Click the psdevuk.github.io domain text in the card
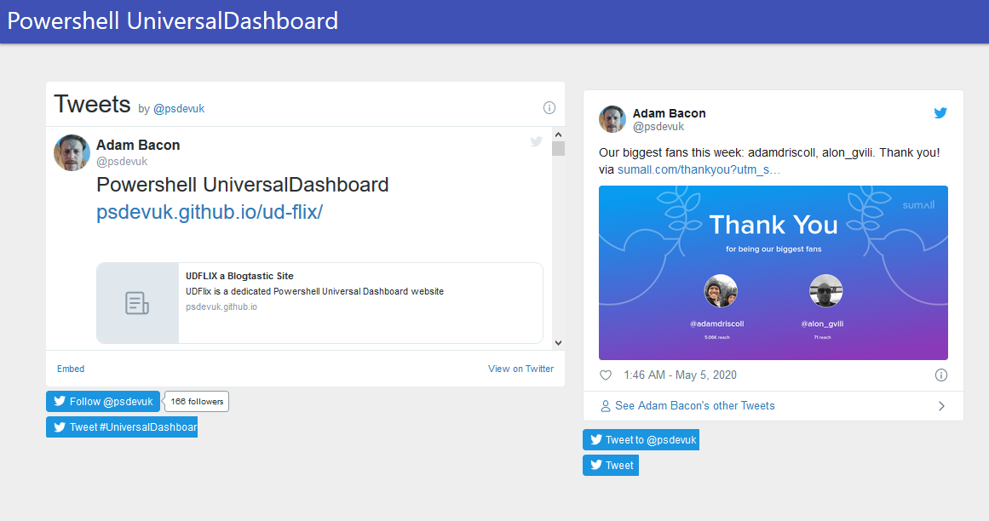This screenshot has height=521, width=989. tap(221, 306)
